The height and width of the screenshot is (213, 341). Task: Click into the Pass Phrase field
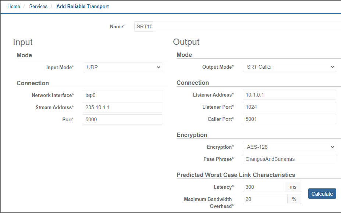tap(289, 159)
